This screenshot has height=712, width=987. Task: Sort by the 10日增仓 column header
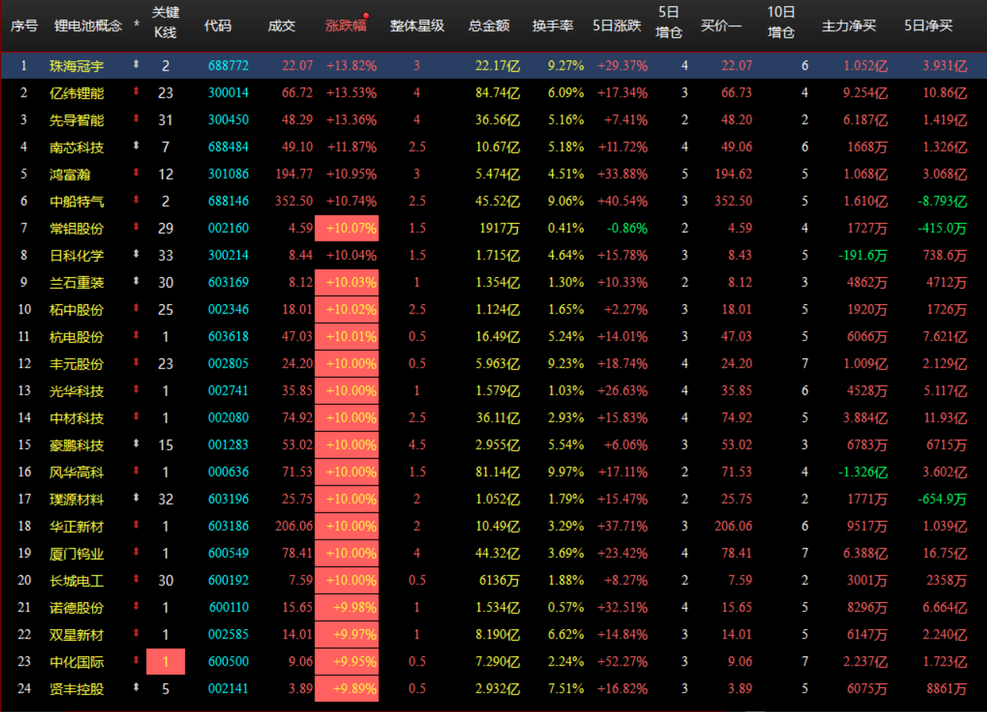tap(781, 22)
